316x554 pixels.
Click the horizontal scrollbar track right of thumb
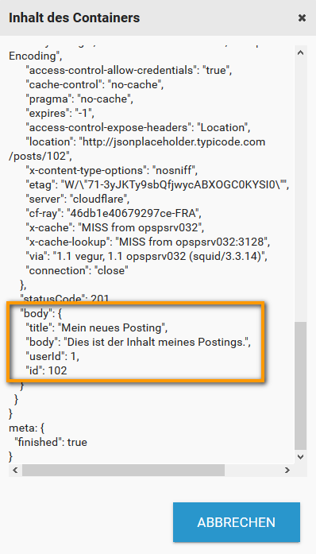click(252, 471)
